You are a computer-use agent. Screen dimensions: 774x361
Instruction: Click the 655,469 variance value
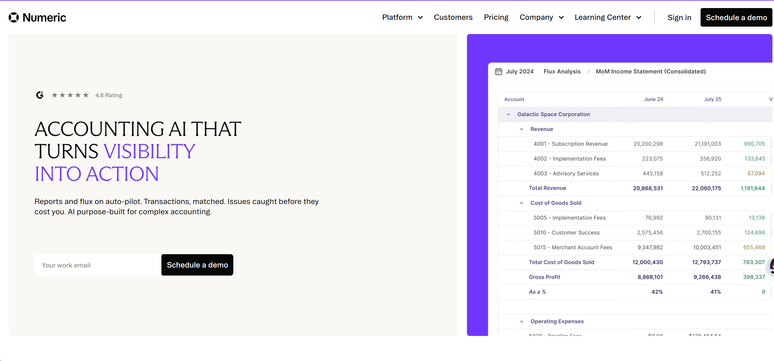pyautogui.click(x=754, y=248)
